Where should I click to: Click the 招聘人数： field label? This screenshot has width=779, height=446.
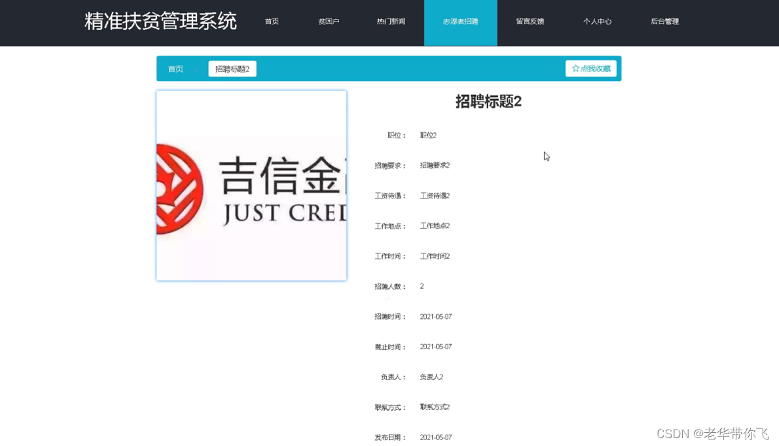(x=390, y=286)
